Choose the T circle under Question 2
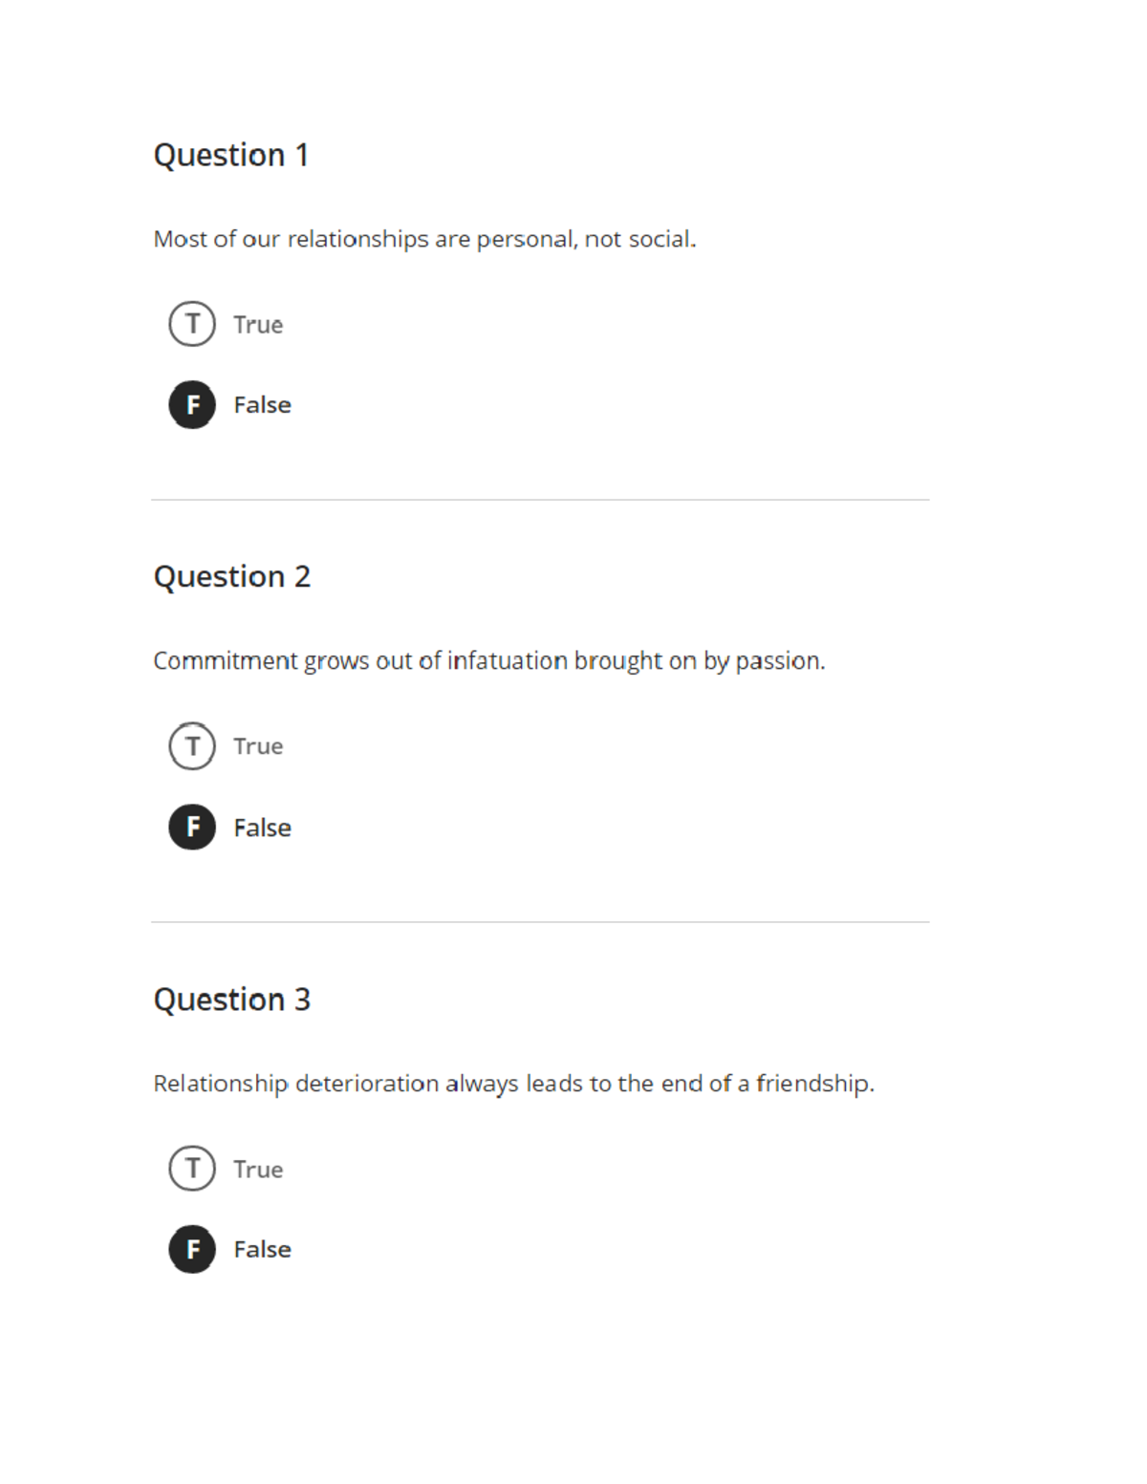Screen dimensions: 1147x1484 [192, 745]
